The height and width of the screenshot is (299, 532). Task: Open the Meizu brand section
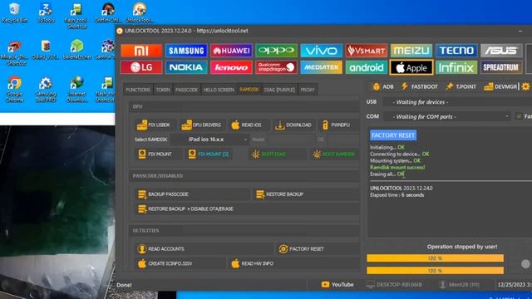click(411, 51)
